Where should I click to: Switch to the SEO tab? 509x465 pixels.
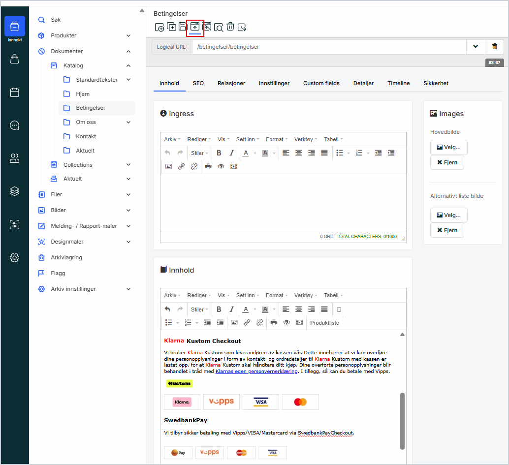[198, 83]
